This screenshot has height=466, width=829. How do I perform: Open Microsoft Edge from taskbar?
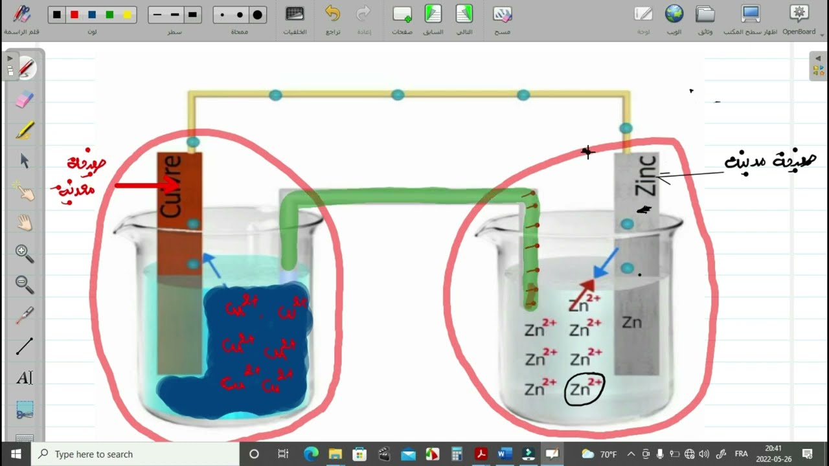coord(312,454)
